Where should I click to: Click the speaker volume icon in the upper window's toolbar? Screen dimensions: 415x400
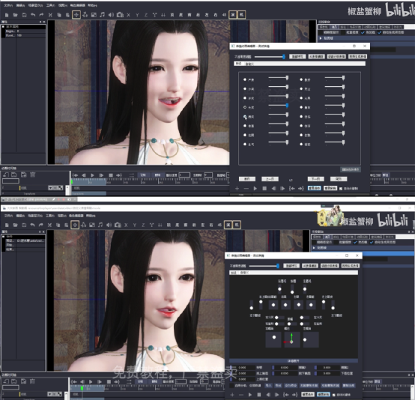[x=111, y=15]
